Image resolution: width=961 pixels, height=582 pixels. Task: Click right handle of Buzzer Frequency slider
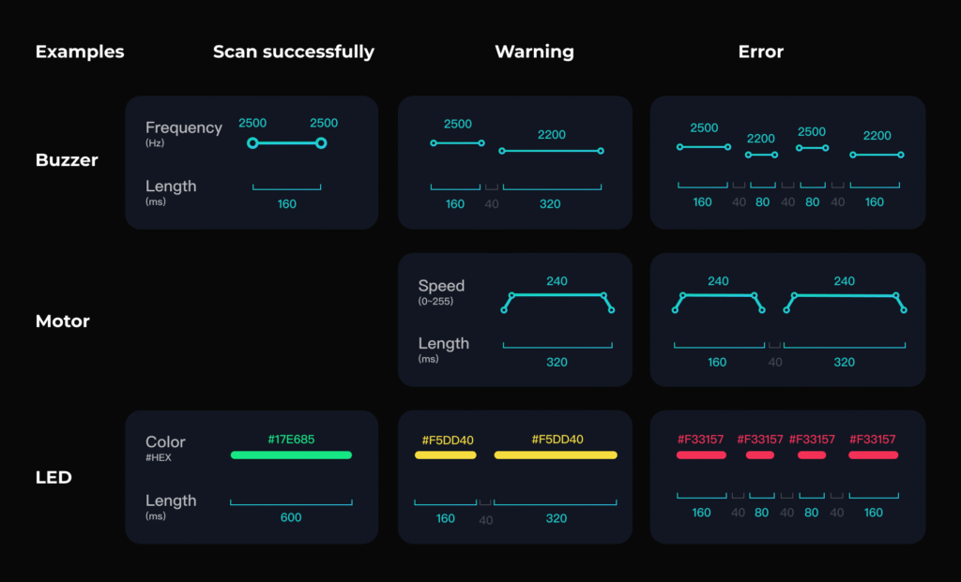click(x=321, y=142)
